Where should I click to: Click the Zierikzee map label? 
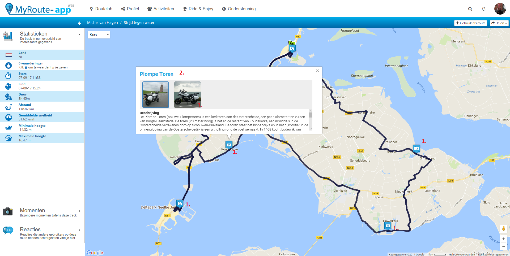341,191
